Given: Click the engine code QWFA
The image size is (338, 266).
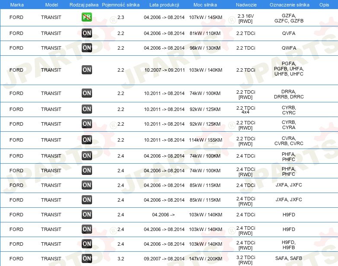Looking at the screenshot, I should click(x=289, y=48).
